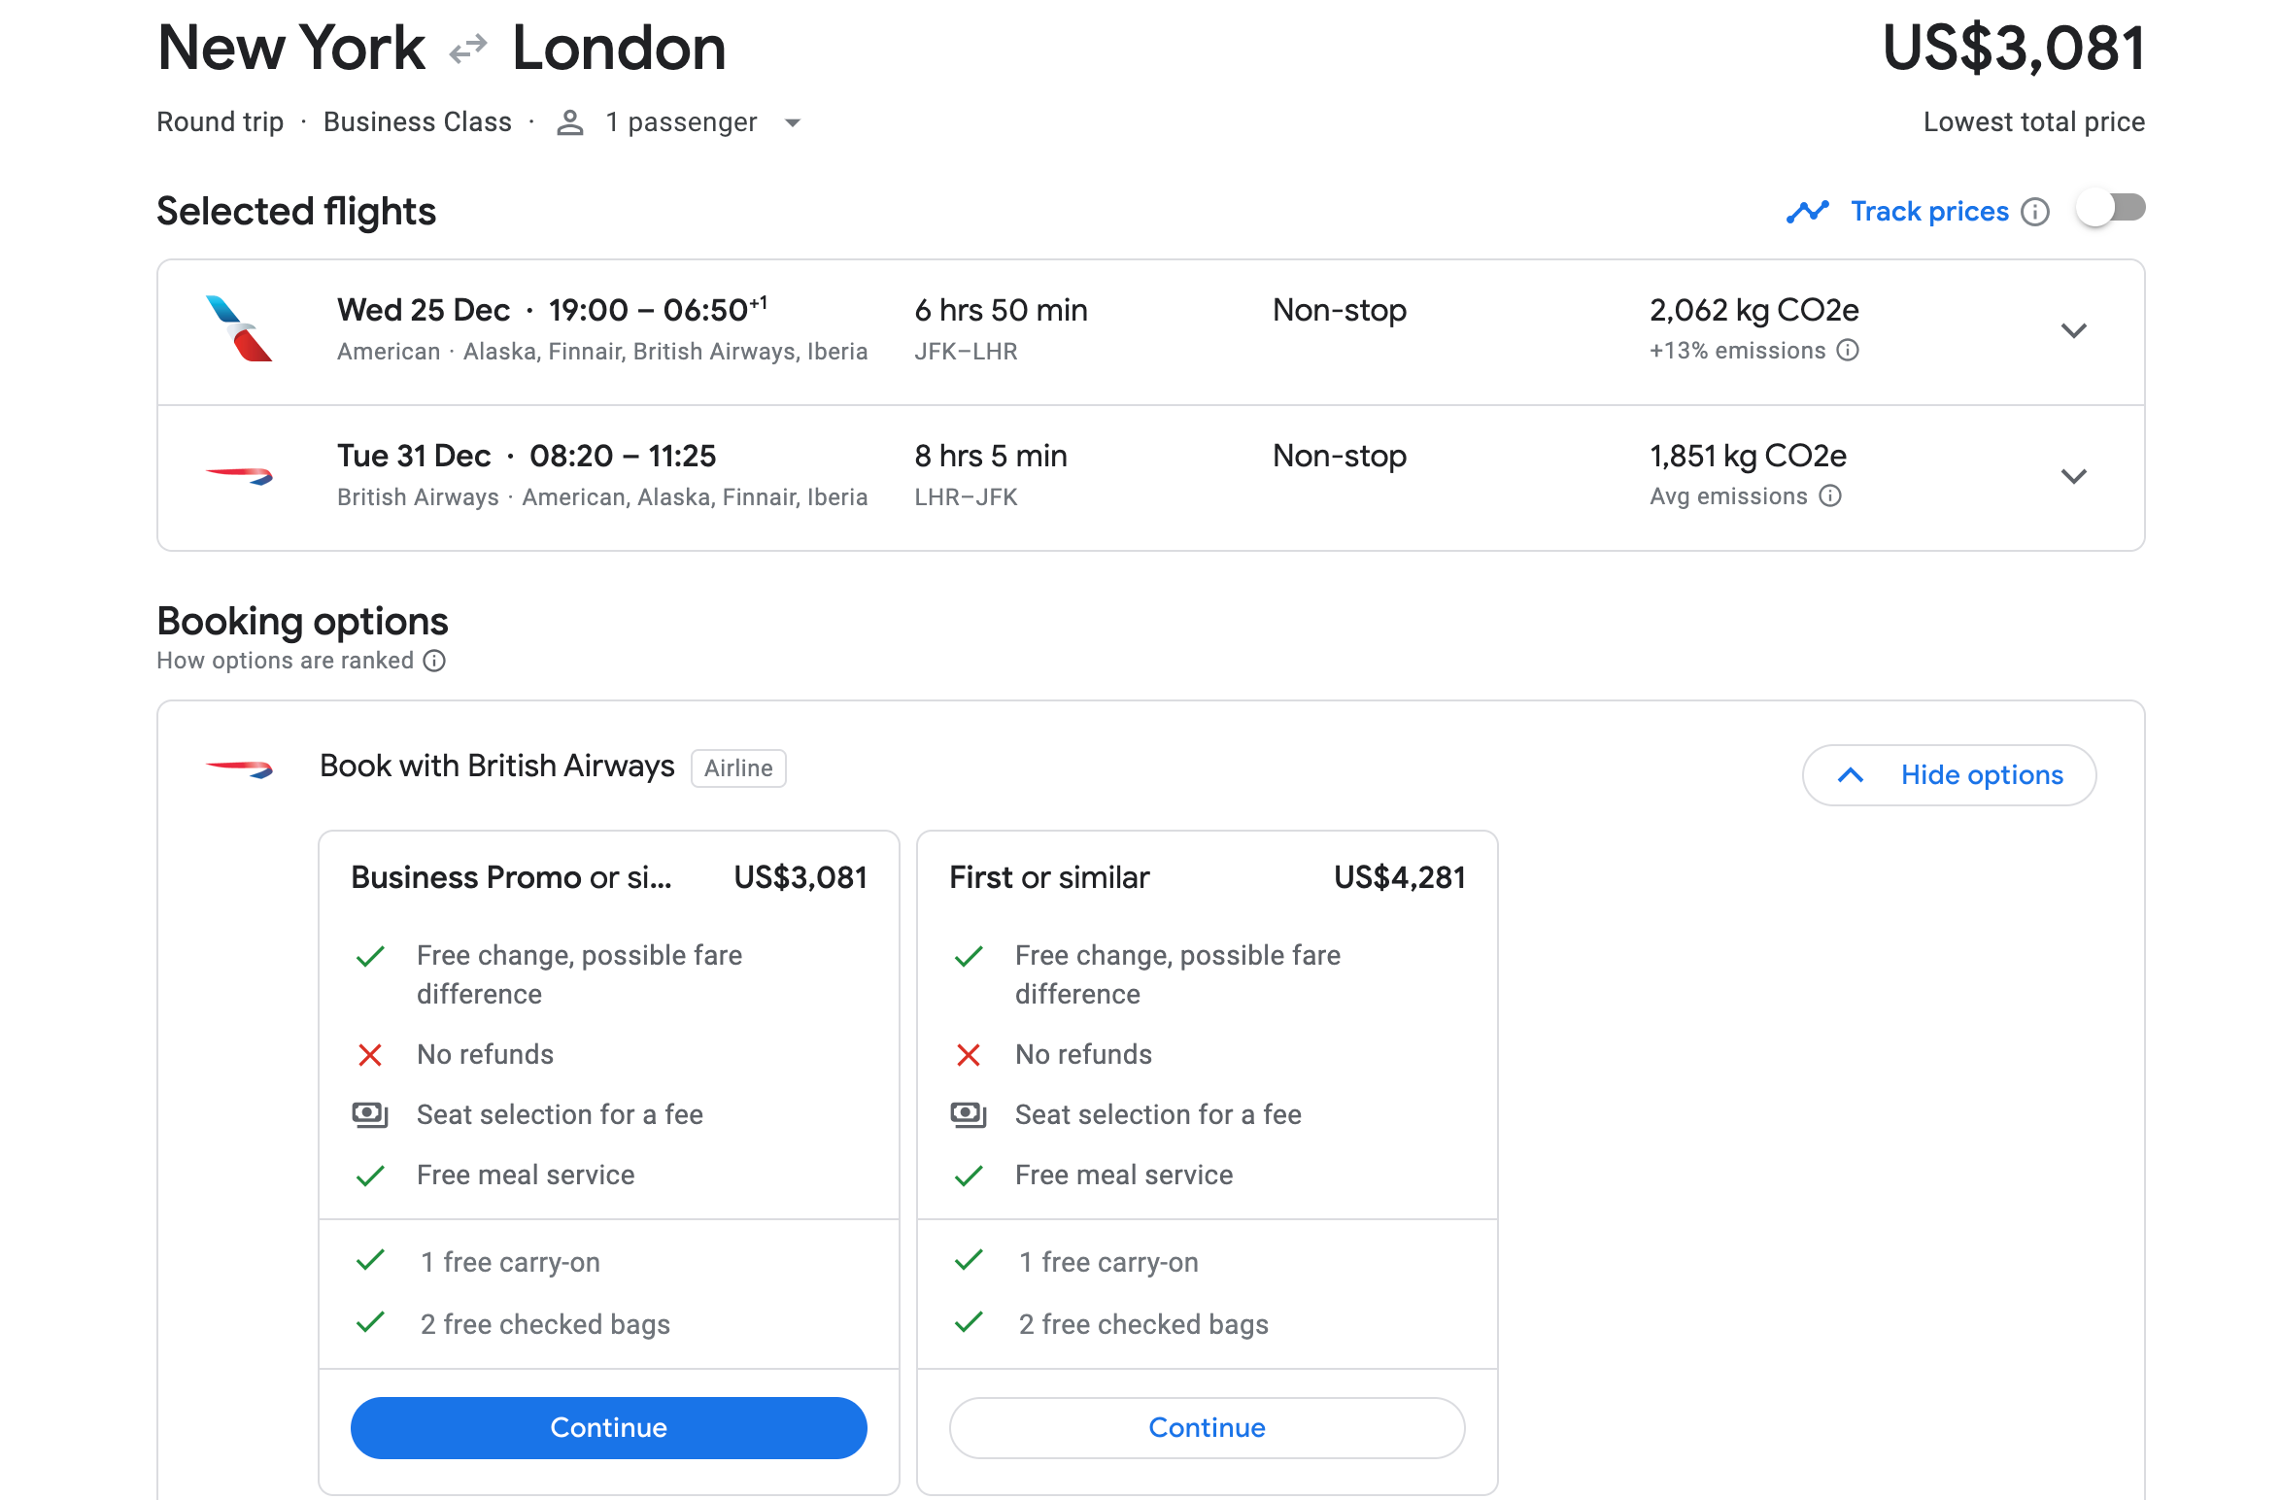Image resolution: width=2281 pixels, height=1500 pixels.
Task: Click the Avg emissions info icon
Action: (x=1830, y=496)
